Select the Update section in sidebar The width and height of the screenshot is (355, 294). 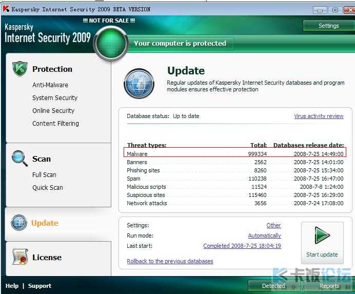[45, 223]
